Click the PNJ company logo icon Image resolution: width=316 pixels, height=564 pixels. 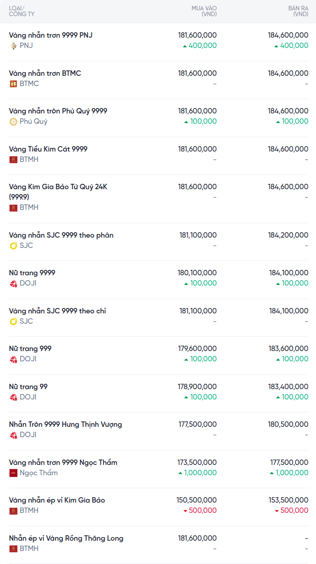click(x=13, y=46)
